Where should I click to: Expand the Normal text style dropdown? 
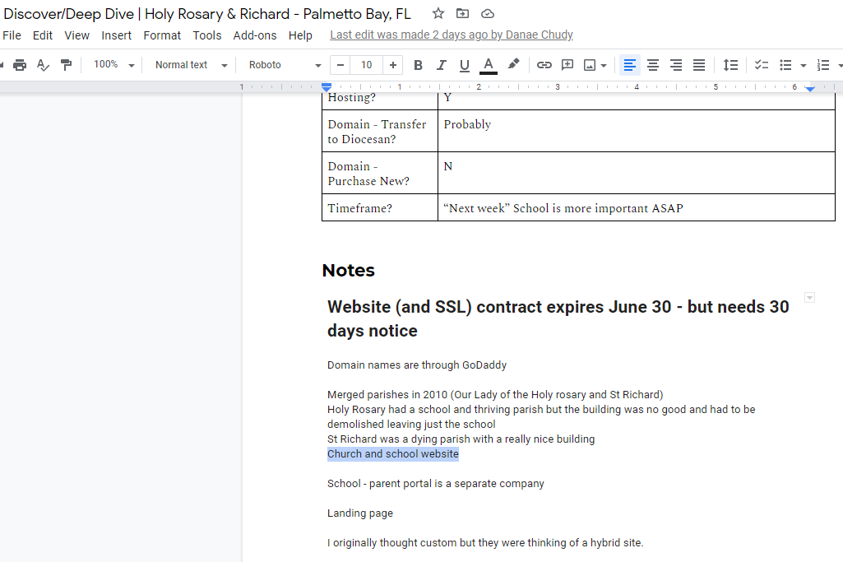191,65
